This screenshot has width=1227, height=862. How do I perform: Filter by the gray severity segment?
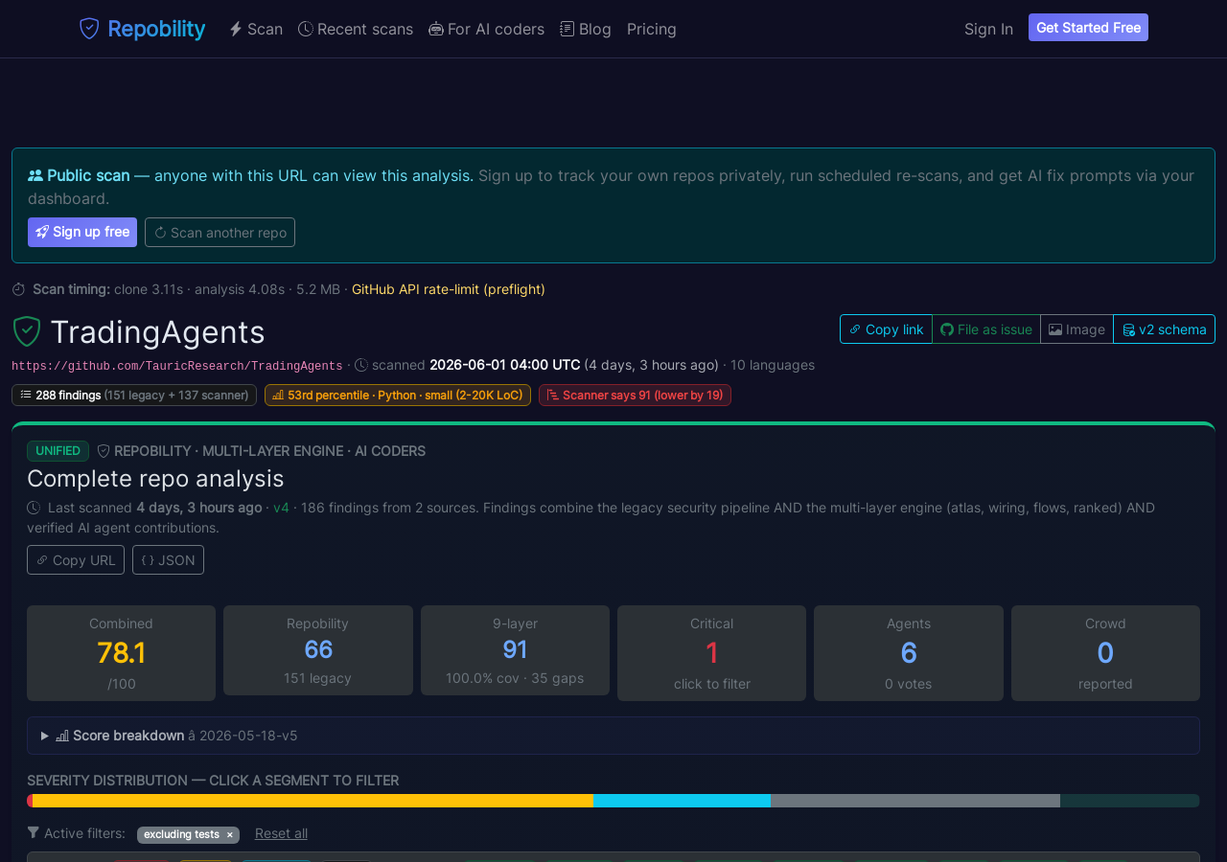pyautogui.click(x=915, y=801)
